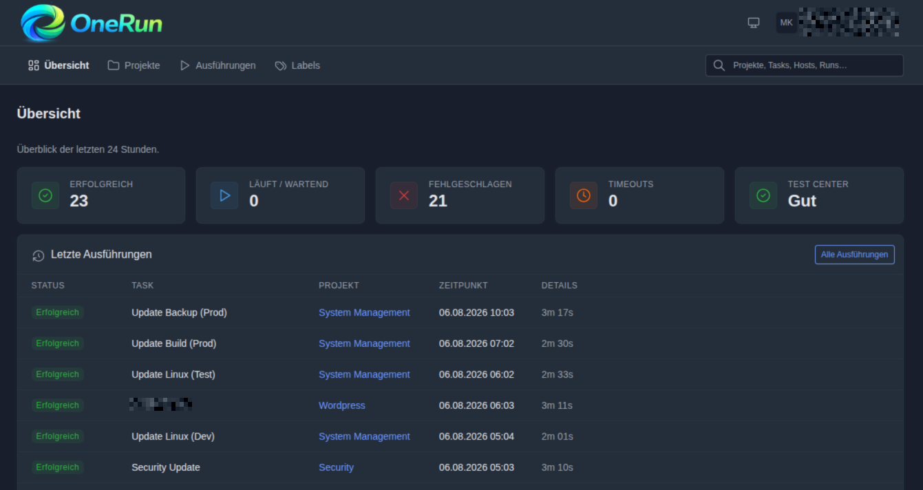Image resolution: width=923 pixels, height=490 pixels.
Task: Click Erfolgreich badge in Wordpress row
Action: 58,405
